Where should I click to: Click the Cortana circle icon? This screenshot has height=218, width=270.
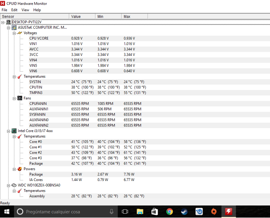pyautogui.click(x=20, y=212)
